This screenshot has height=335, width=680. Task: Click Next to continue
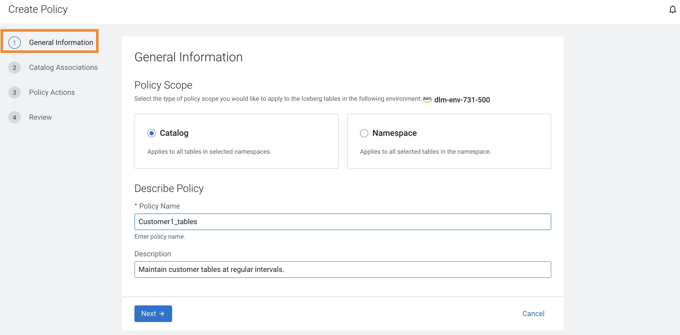pos(153,314)
